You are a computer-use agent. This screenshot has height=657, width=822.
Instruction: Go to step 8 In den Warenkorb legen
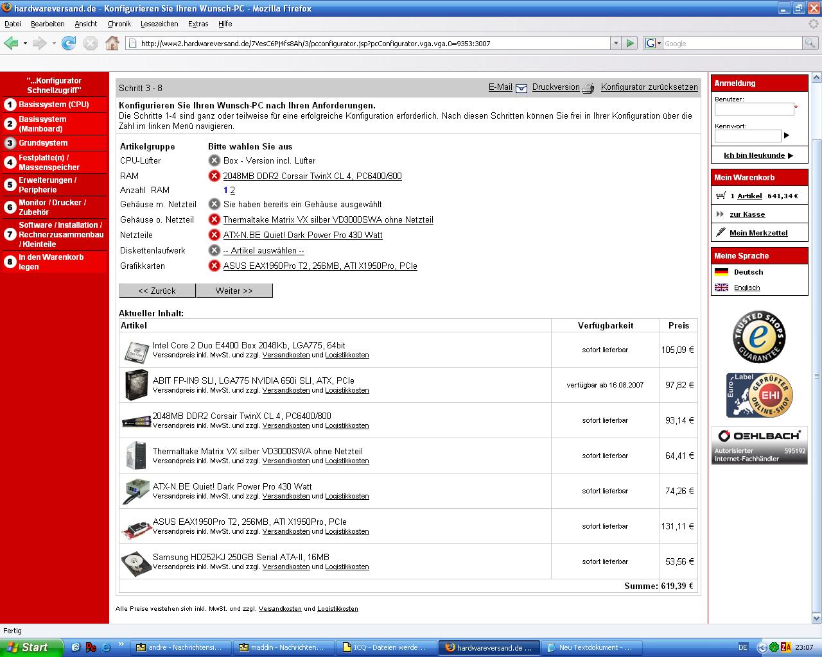55,262
